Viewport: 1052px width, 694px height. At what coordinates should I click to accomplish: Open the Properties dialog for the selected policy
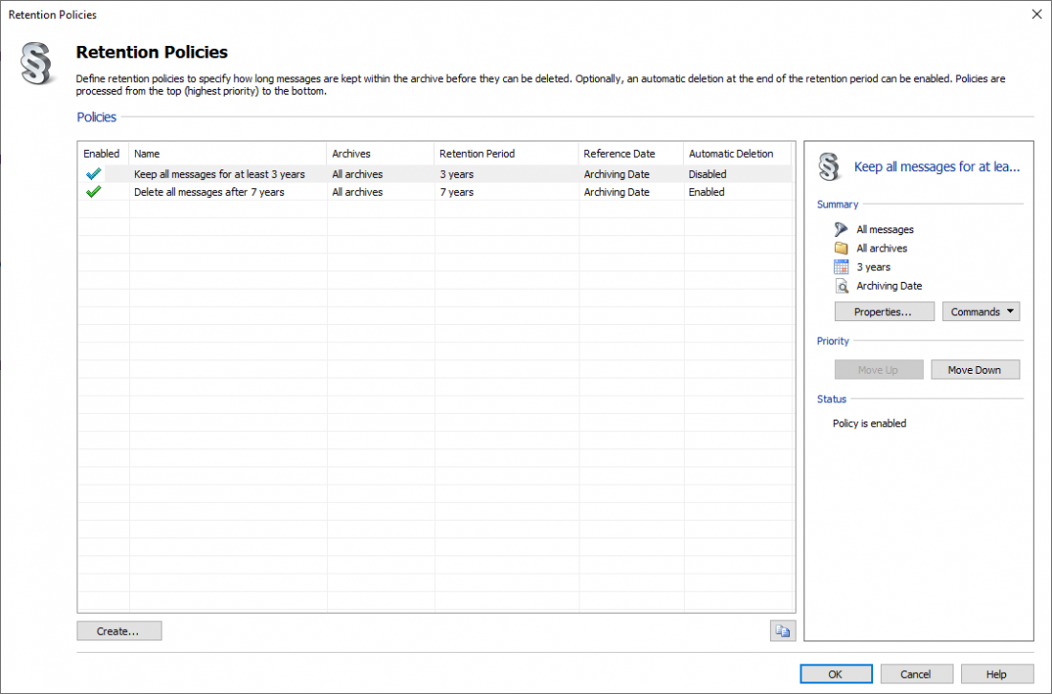click(x=884, y=312)
